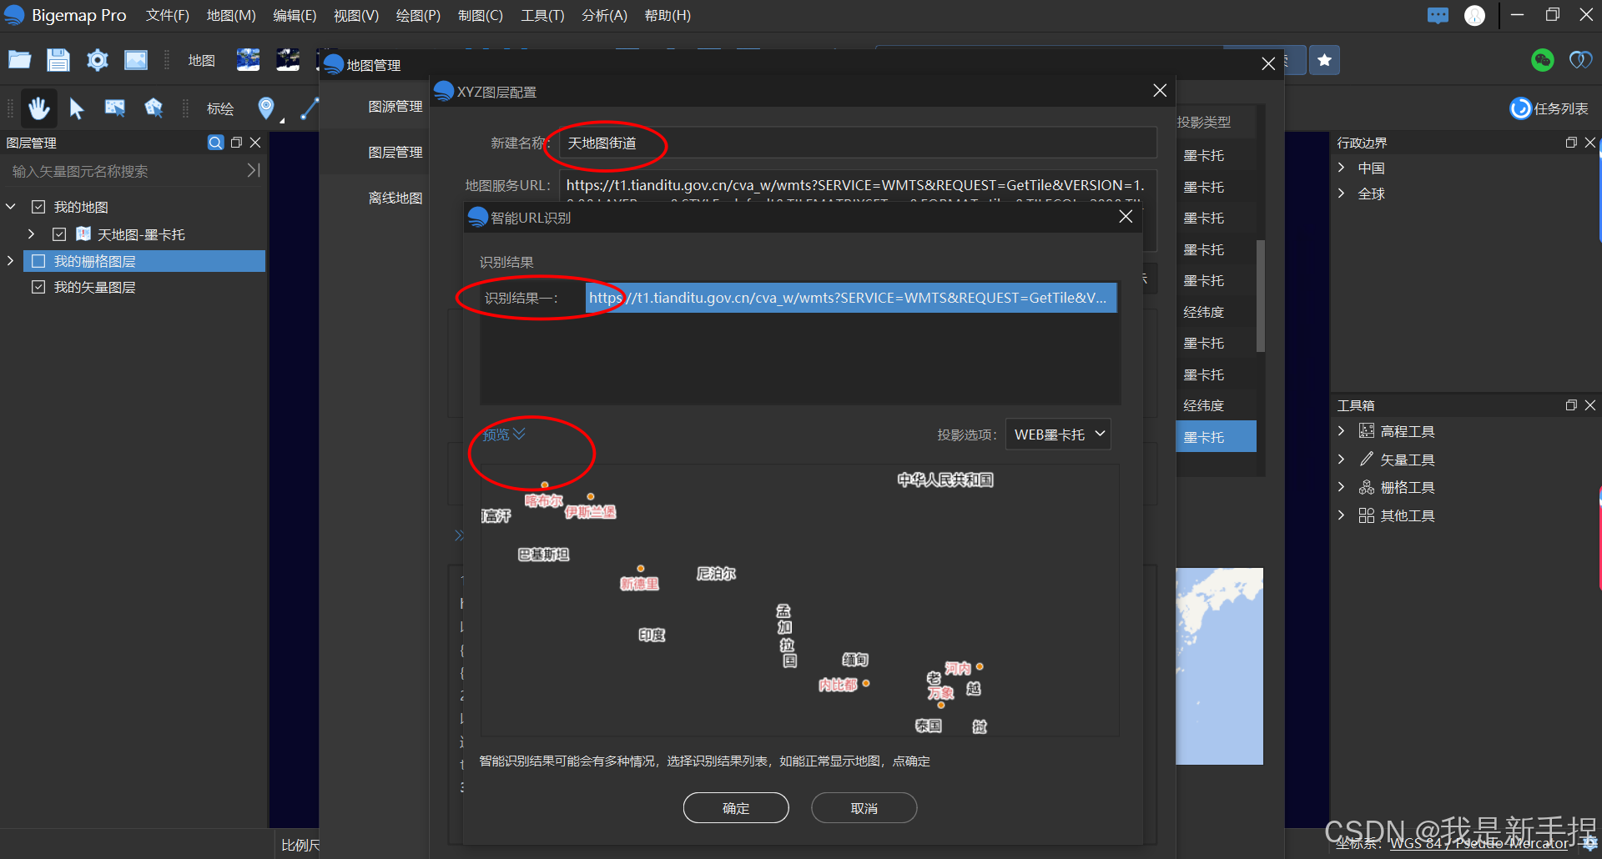Click the arrow beside the layer search field
Image resolution: width=1602 pixels, height=859 pixels.
click(x=254, y=170)
